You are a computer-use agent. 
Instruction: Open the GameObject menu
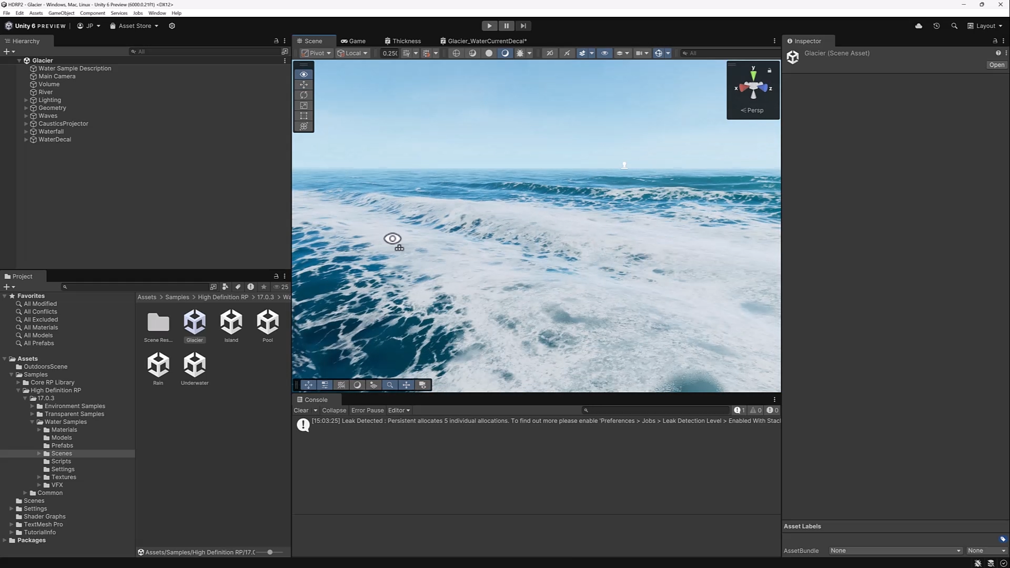click(x=61, y=13)
